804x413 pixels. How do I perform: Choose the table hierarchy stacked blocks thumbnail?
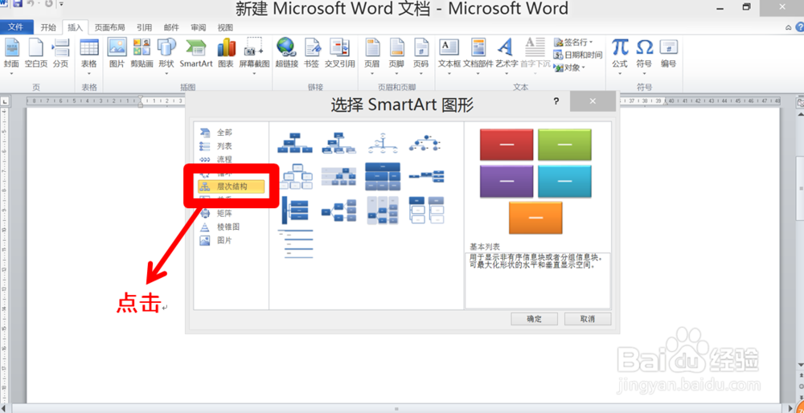point(383,177)
